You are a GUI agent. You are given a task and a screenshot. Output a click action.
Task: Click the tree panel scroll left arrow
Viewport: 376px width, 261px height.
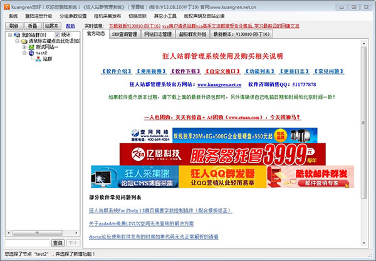pos(9,233)
